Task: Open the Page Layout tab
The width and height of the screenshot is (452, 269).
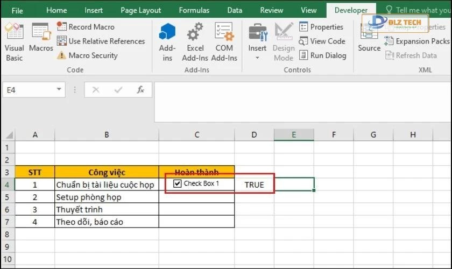Action: point(140,10)
